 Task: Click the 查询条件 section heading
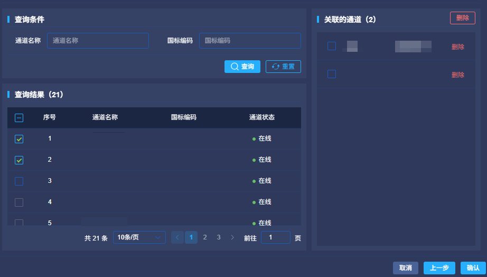click(x=30, y=20)
